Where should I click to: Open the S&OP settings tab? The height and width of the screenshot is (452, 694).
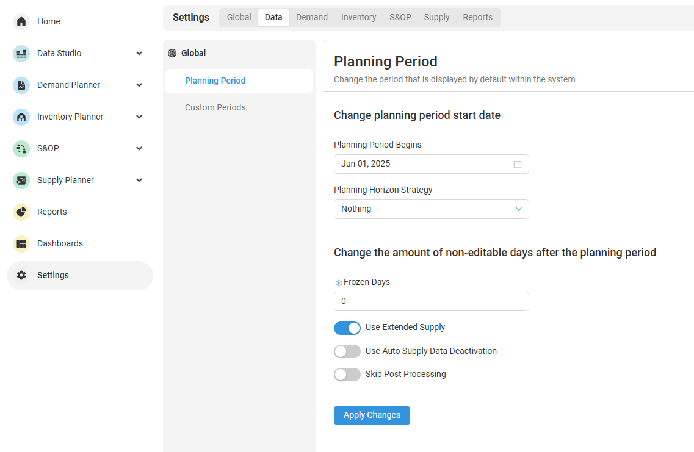coord(400,17)
